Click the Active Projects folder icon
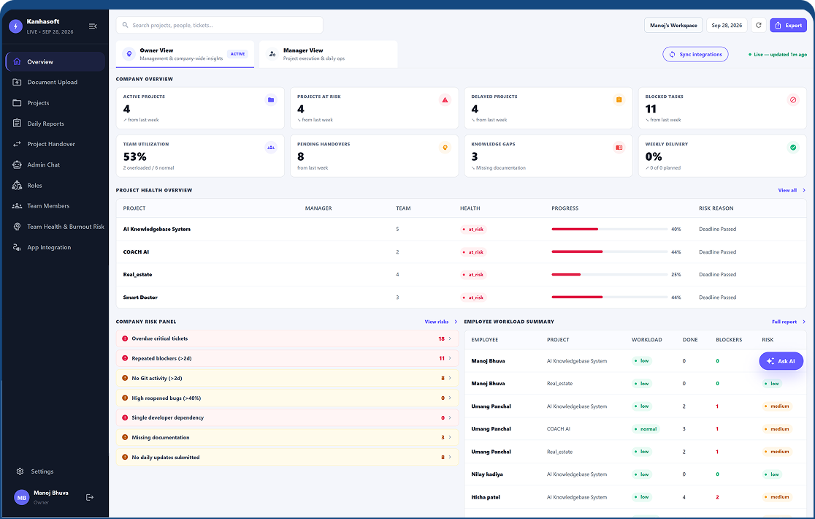This screenshot has width=815, height=519. click(271, 100)
